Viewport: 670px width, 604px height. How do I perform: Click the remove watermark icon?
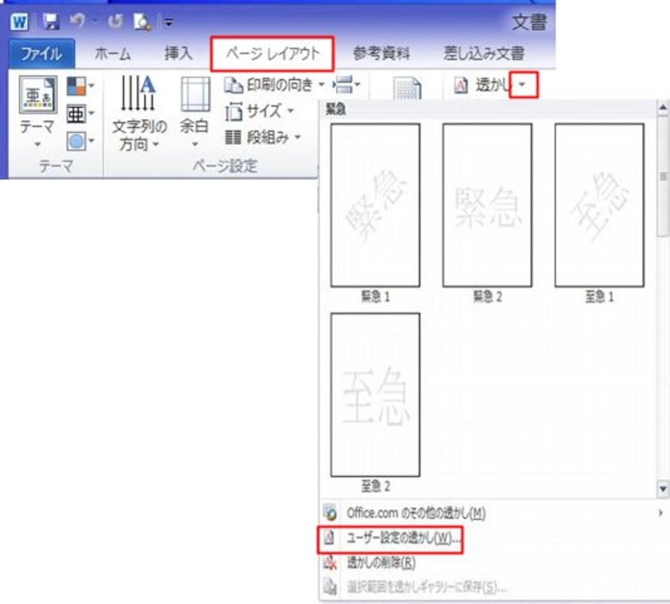tap(330, 562)
